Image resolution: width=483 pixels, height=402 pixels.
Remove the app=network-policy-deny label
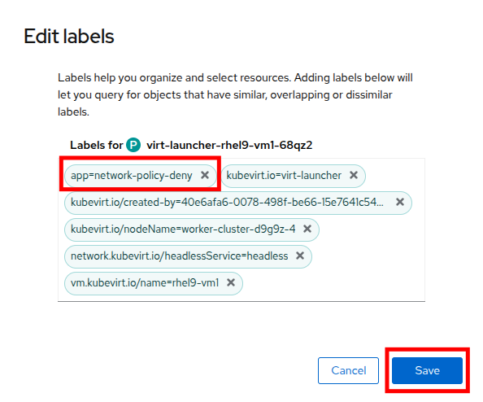[205, 175]
